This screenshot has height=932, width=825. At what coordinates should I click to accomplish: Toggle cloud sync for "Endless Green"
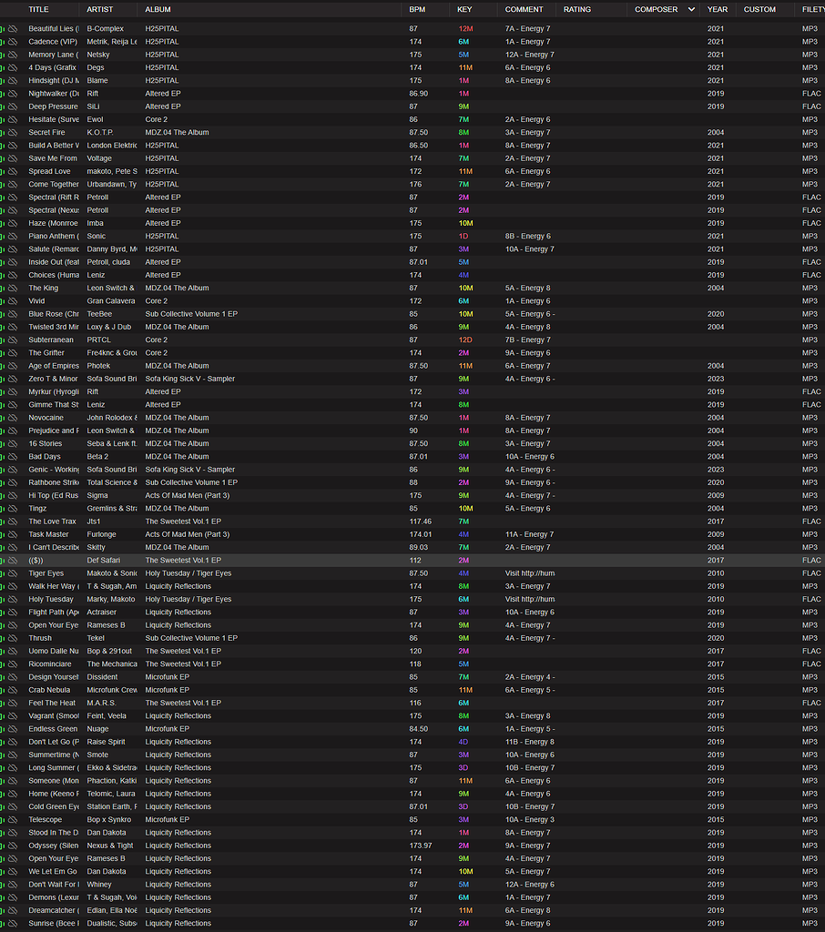coord(13,729)
